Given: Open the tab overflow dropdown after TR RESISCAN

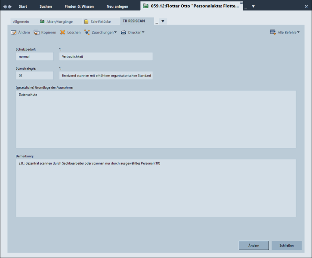Looking at the screenshot, I should (x=163, y=21).
